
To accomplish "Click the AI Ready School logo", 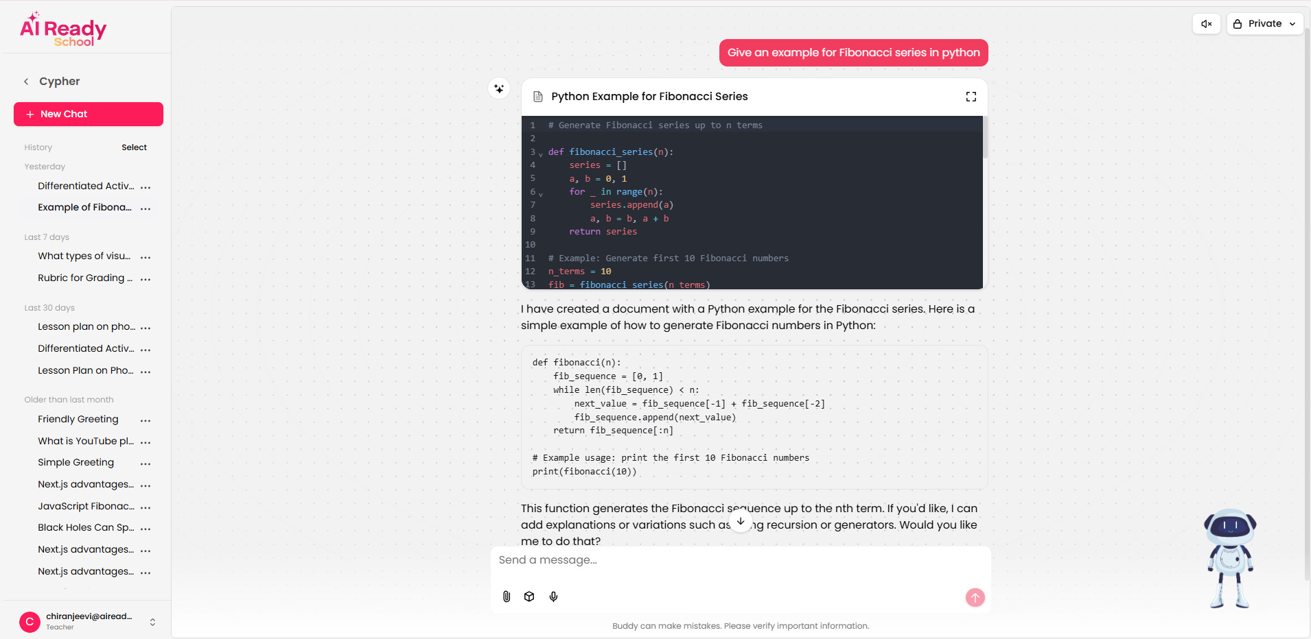I will click(63, 29).
